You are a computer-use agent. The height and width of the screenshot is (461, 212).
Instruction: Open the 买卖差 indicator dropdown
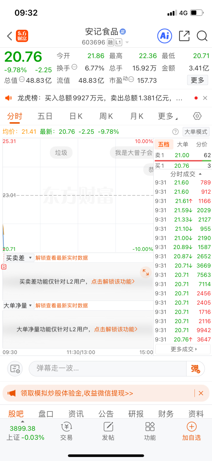pos(19,258)
